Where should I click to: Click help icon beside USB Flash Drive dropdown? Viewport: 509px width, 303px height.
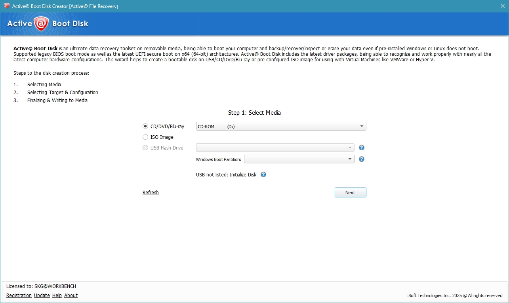[x=361, y=148]
